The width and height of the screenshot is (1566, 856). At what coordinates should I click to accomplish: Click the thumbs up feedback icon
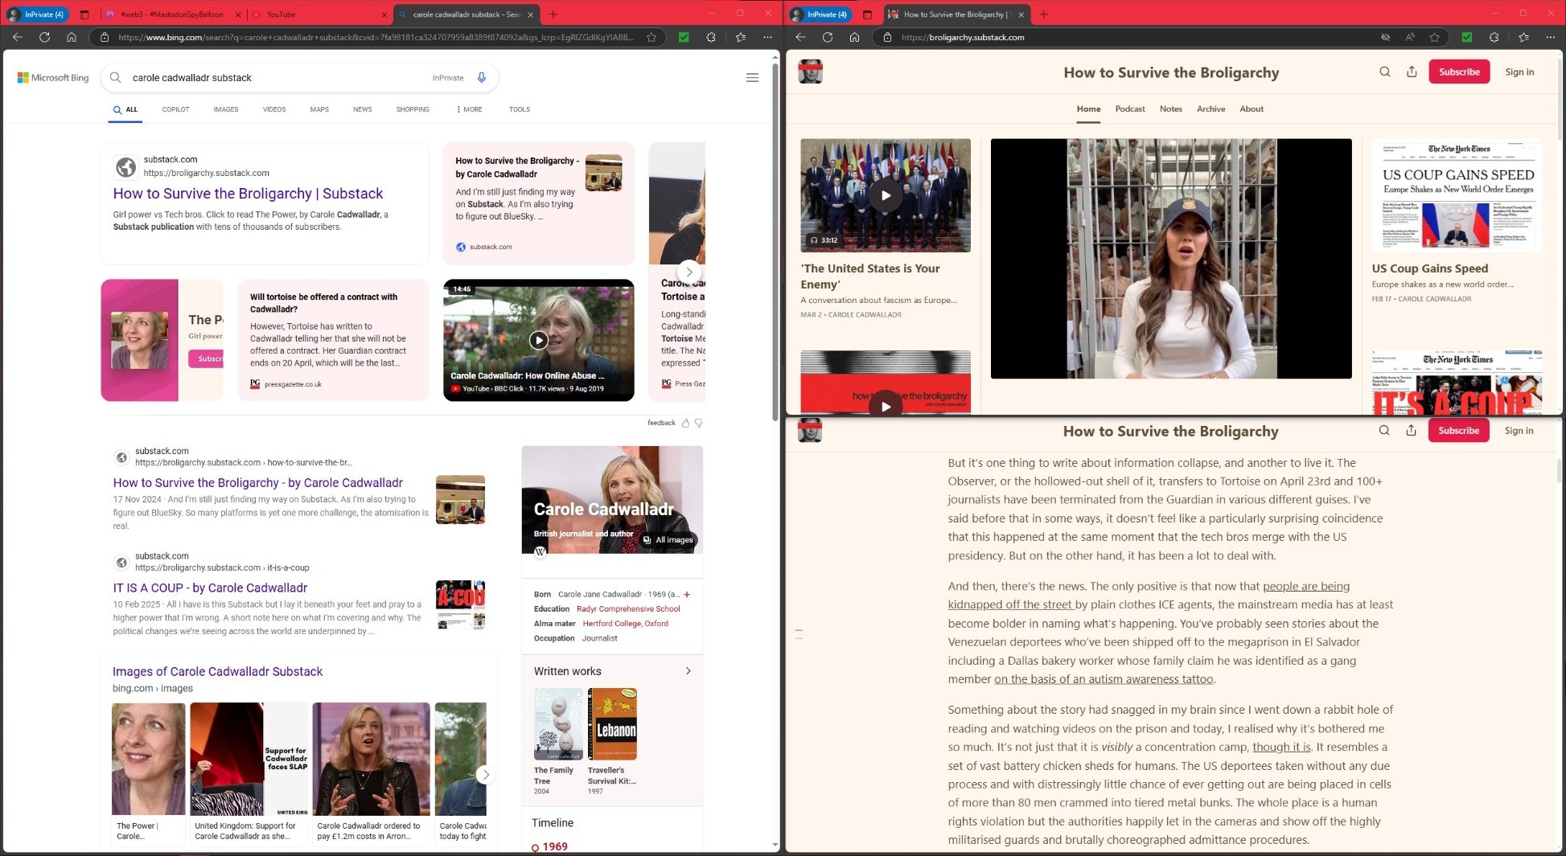click(685, 423)
